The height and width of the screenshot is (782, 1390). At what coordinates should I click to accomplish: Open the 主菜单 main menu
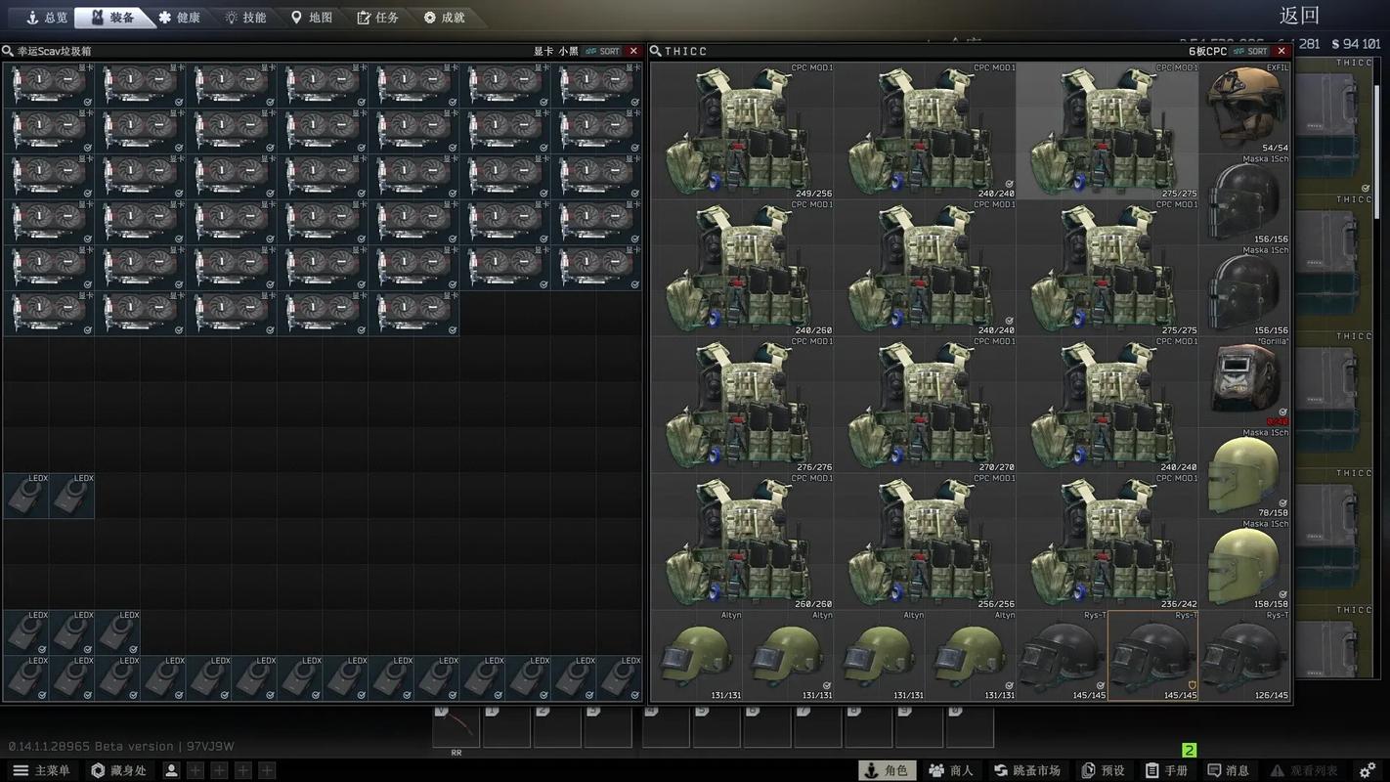[41, 770]
